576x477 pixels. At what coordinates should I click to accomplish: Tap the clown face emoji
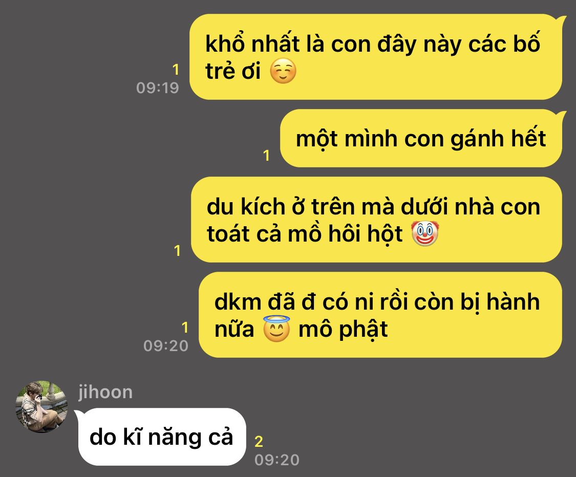click(x=424, y=233)
